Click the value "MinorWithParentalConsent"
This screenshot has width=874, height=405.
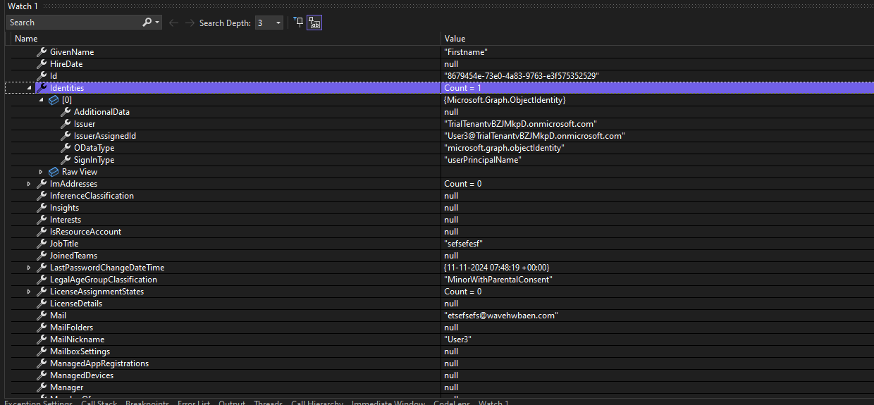pos(498,280)
